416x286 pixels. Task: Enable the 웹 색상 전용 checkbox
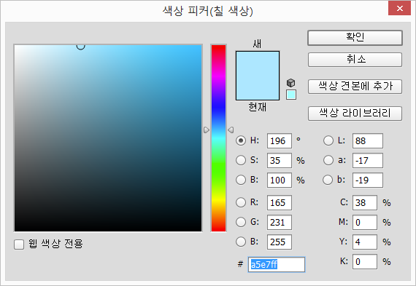pyautogui.click(x=19, y=245)
